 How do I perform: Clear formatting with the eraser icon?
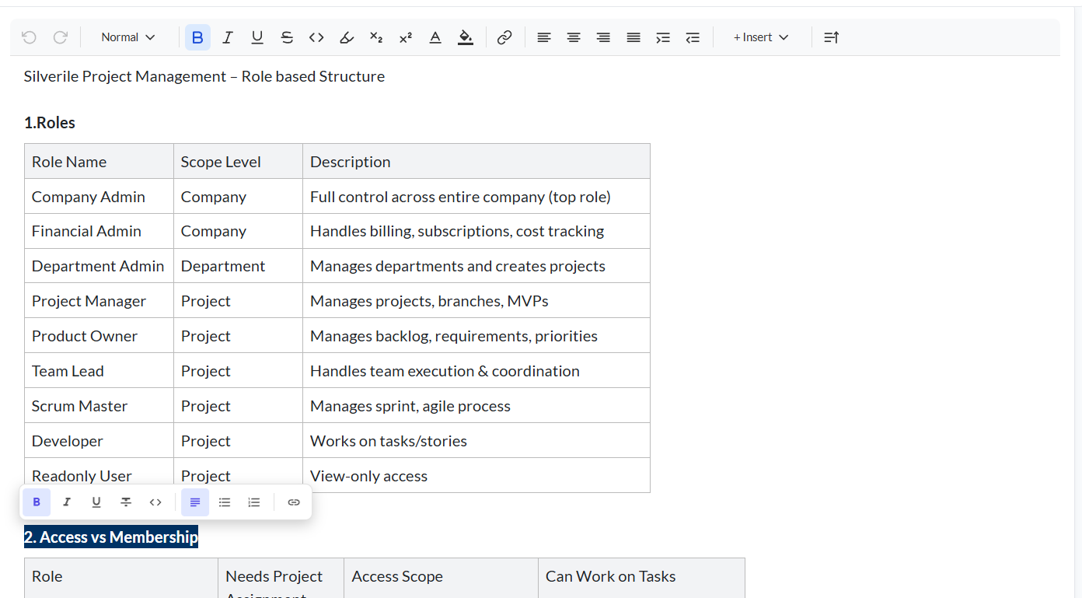(347, 37)
